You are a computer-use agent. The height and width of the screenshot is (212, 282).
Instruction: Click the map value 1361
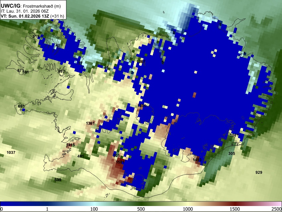(90, 123)
